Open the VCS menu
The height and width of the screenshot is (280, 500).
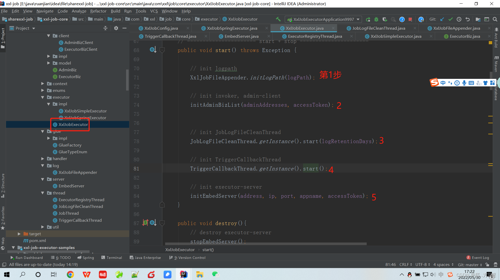tap(154, 11)
